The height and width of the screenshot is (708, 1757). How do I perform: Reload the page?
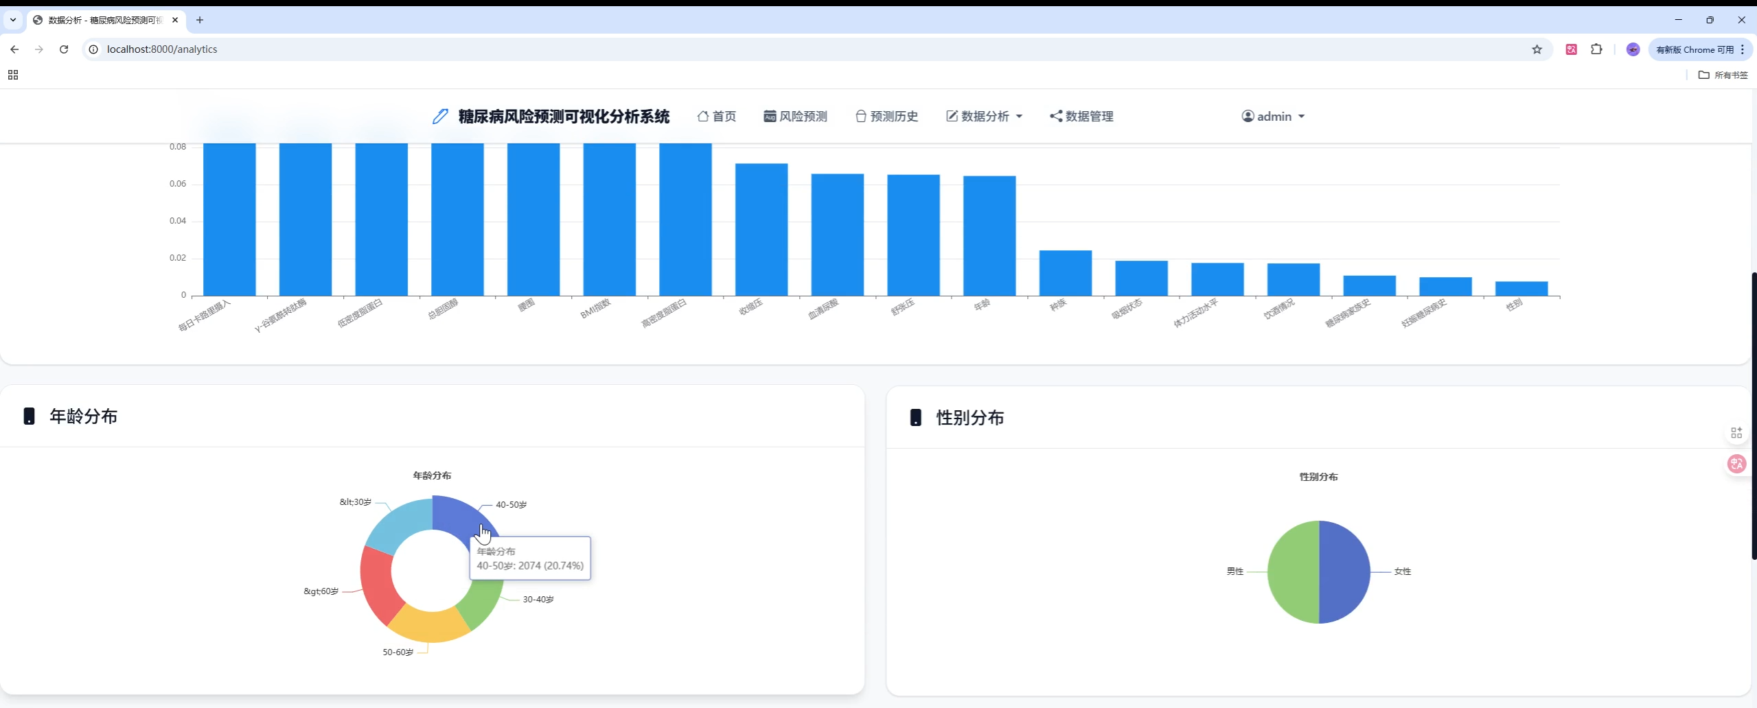coord(63,49)
